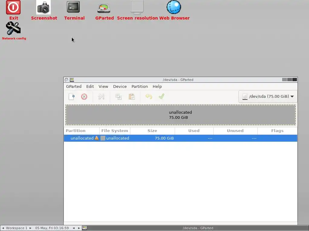
Task: Sort by the Flags column header
Action: tap(277, 131)
